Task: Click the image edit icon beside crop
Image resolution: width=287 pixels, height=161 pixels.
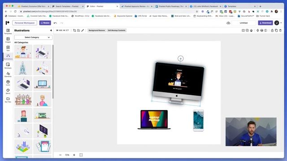Action: [78, 30]
